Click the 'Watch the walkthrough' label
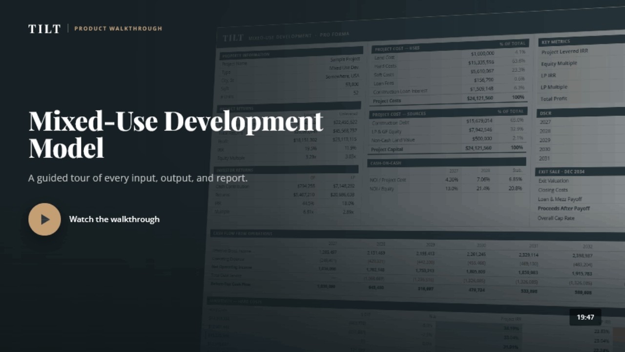Image resolution: width=625 pixels, height=352 pixels. (x=114, y=220)
